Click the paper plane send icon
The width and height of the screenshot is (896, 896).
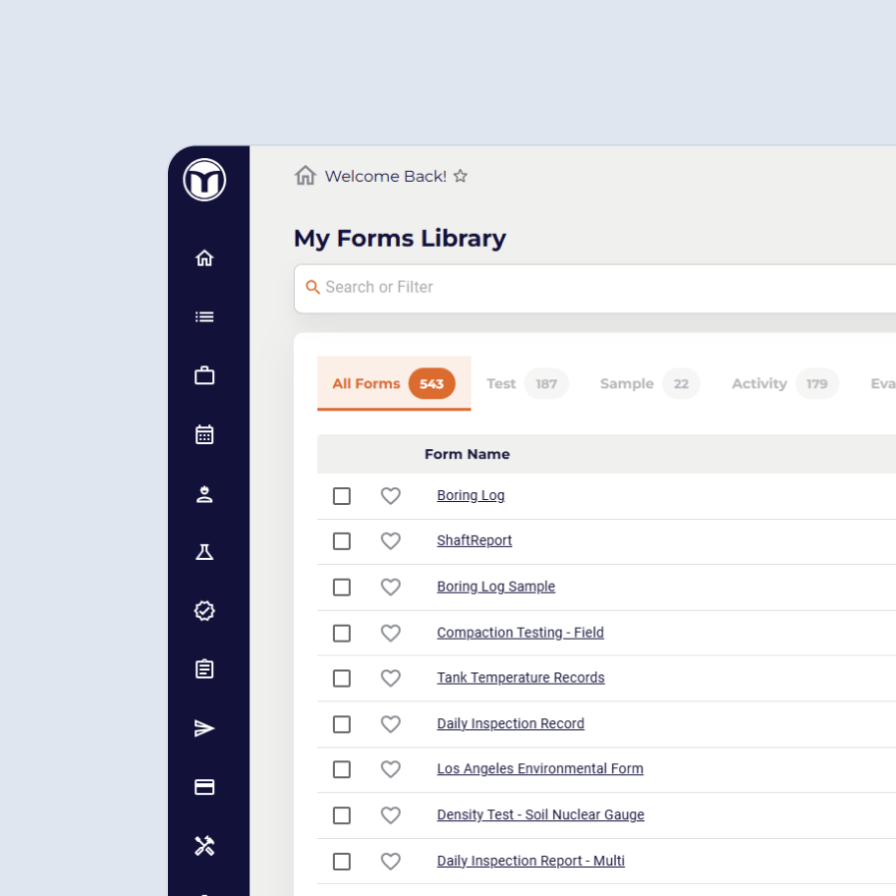click(x=204, y=728)
